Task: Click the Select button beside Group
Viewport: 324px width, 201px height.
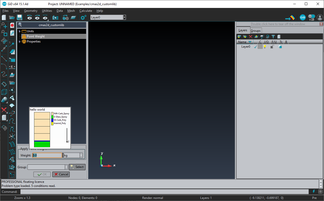Action: (x=77, y=167)
